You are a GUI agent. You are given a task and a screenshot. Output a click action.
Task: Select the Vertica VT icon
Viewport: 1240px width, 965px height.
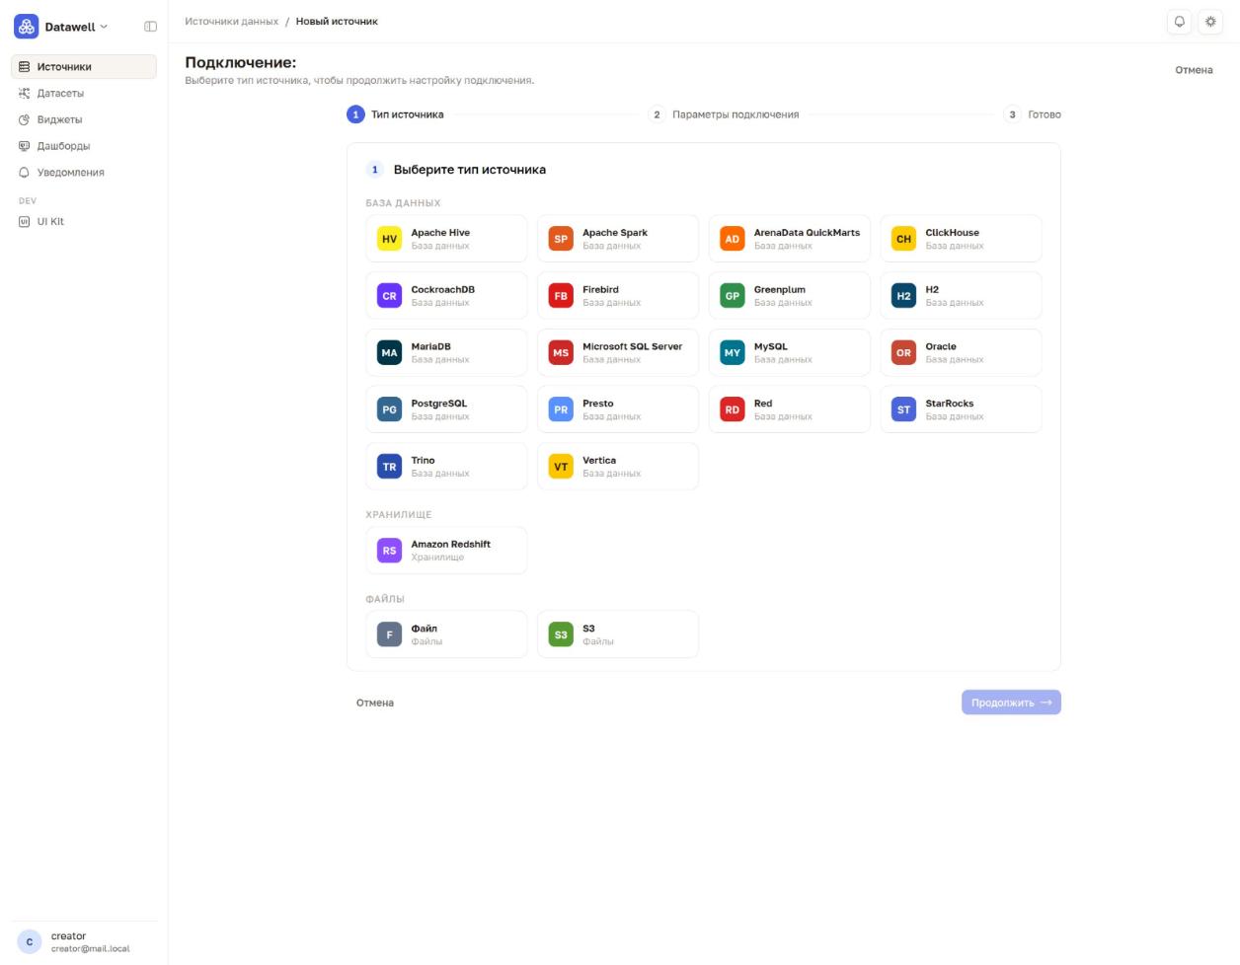[561, 467]
